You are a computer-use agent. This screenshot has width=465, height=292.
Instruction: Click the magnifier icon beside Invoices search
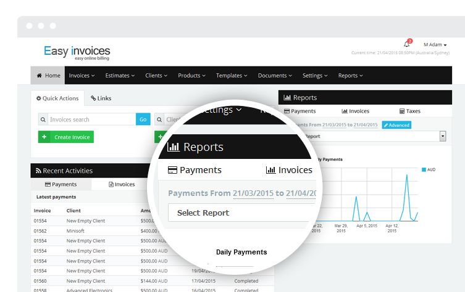click(43, 120)
